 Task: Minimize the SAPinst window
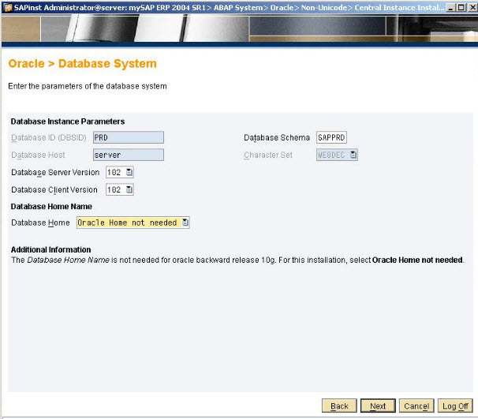click(451, 7)
